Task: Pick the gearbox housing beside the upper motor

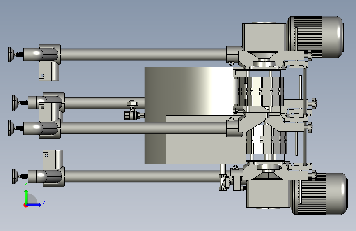Action: [x=264, y=37]
